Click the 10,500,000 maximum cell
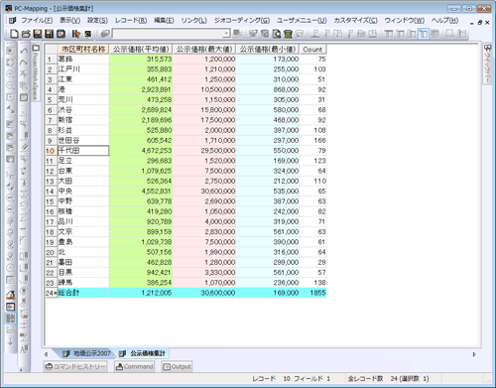496x388 pixels. (204, 89)
